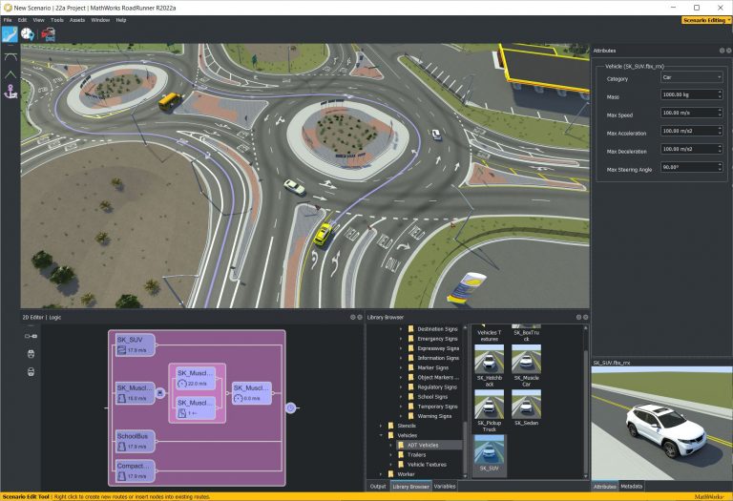
Task: Click the red vehicles toolbar icon
Action: click(48, 33)
